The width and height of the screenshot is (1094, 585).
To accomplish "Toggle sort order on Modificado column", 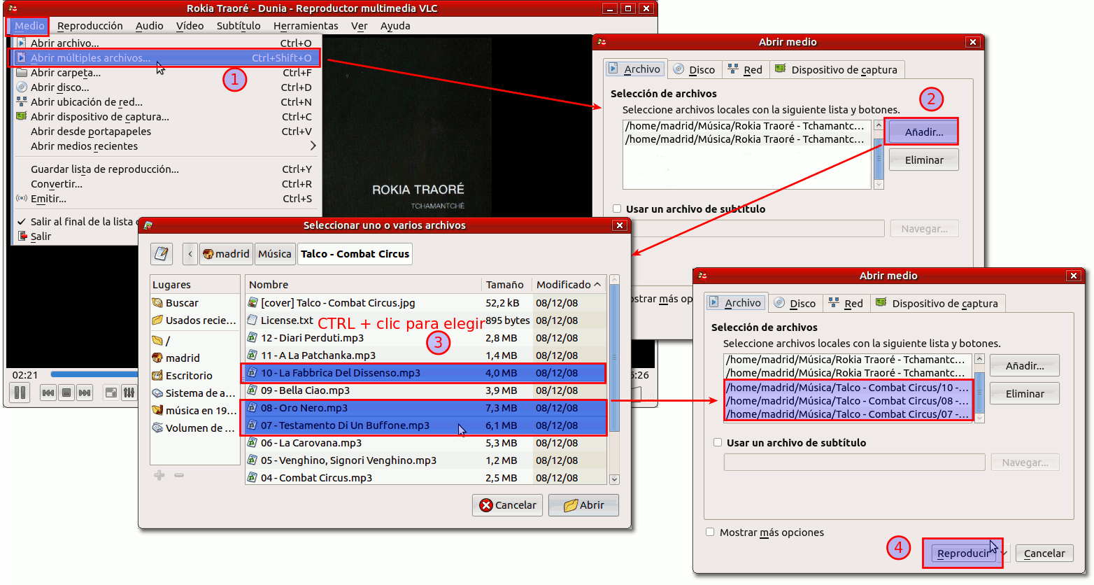I will click(569, 284).
